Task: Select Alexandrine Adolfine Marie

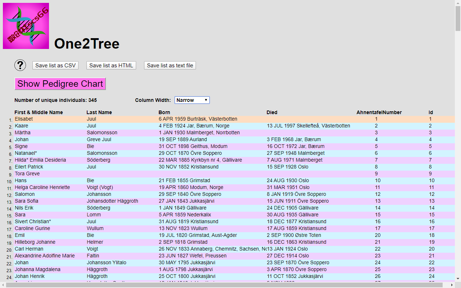Action: tap(45, 256)
